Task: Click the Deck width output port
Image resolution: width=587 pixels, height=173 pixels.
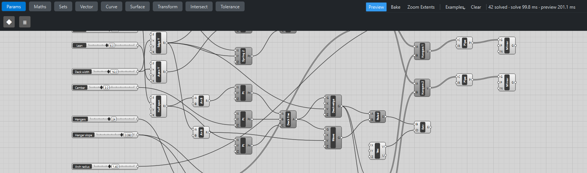Action: pyautogui.click(x=138, y=71)
